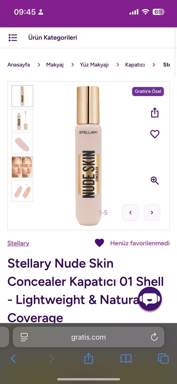Tap the product share icon
This screenshot has height=384, width=177.
pos(155,112)
